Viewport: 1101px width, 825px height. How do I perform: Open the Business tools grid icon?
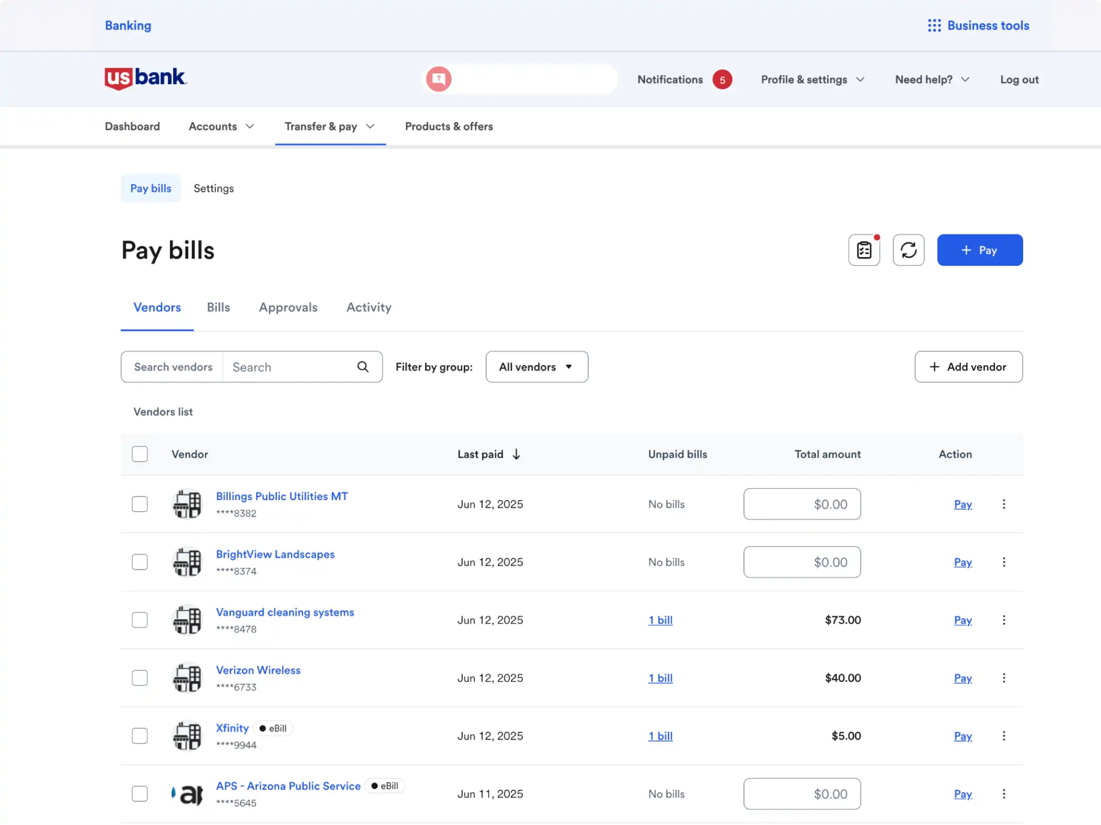[x=934, y=25]
